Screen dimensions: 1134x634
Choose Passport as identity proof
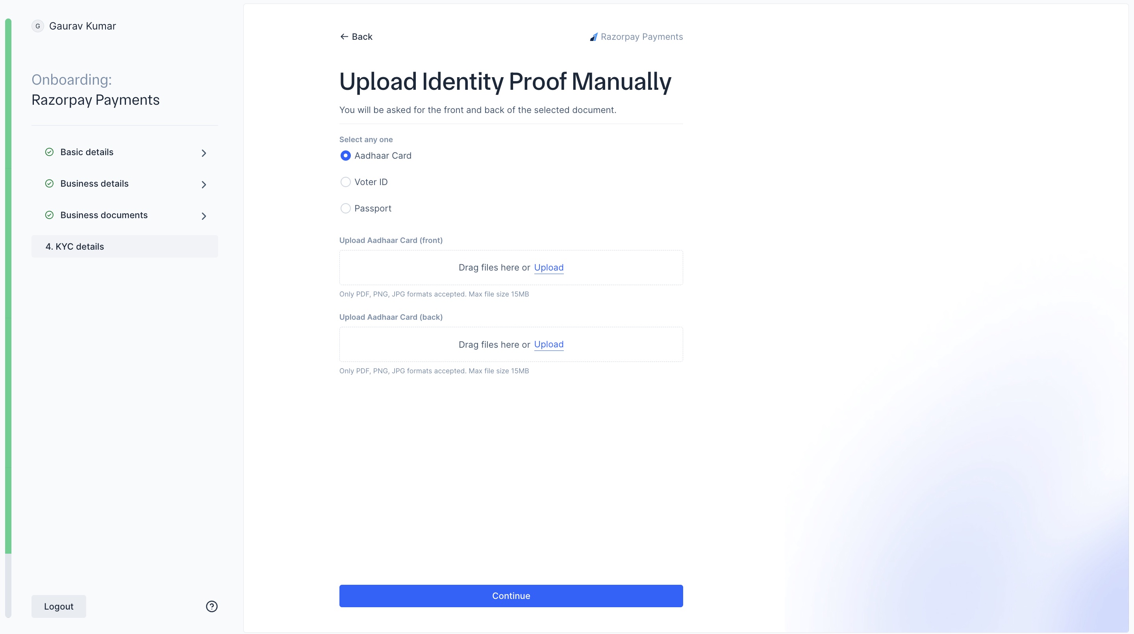pyautogui.click(x=346, y=208)
